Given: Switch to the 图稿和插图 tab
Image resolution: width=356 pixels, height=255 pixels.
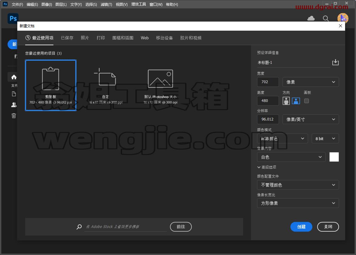Looking at the screenshot, I should (x=123, y=38).
